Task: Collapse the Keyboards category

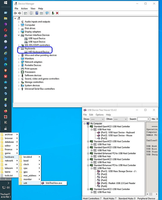Action: (19, 48)
